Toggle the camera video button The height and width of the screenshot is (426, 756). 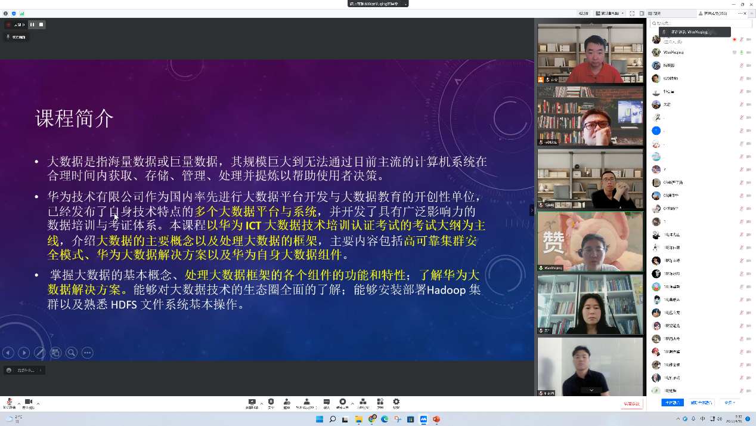(x=28, y=402)
